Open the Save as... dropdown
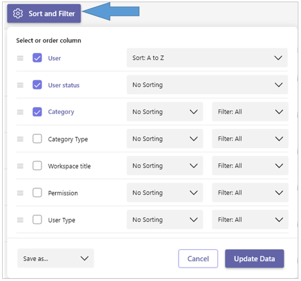301x281 pixels. (x=55, y=258)
